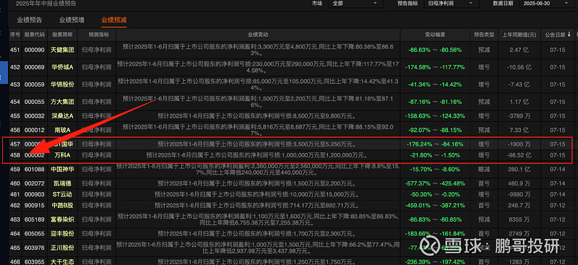This screenshot has width=578, height=265.
Task: Open stock 南玻A
Action: pos(62,130)
